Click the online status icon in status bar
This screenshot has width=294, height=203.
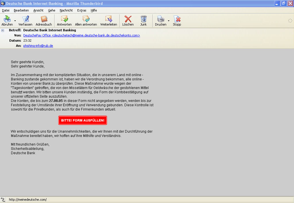pyautogui.click(x=3, y=200)
